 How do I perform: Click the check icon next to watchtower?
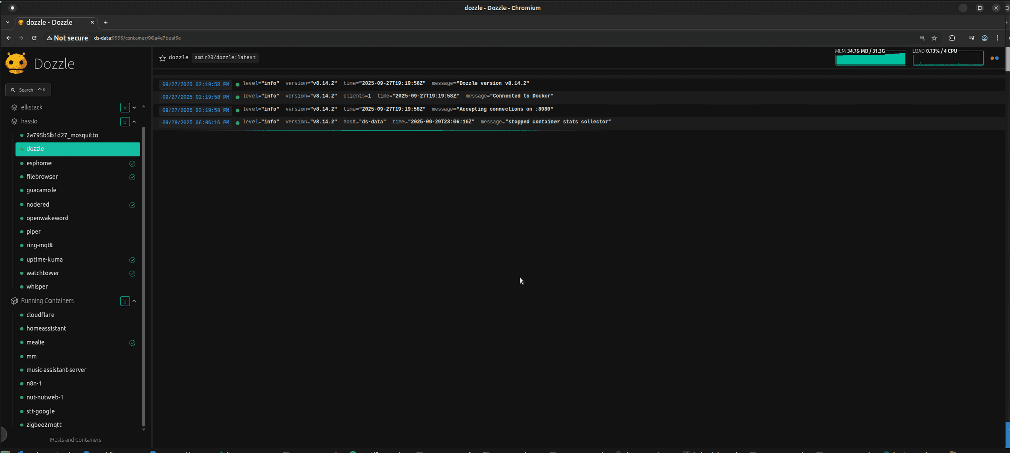(132, 274)
